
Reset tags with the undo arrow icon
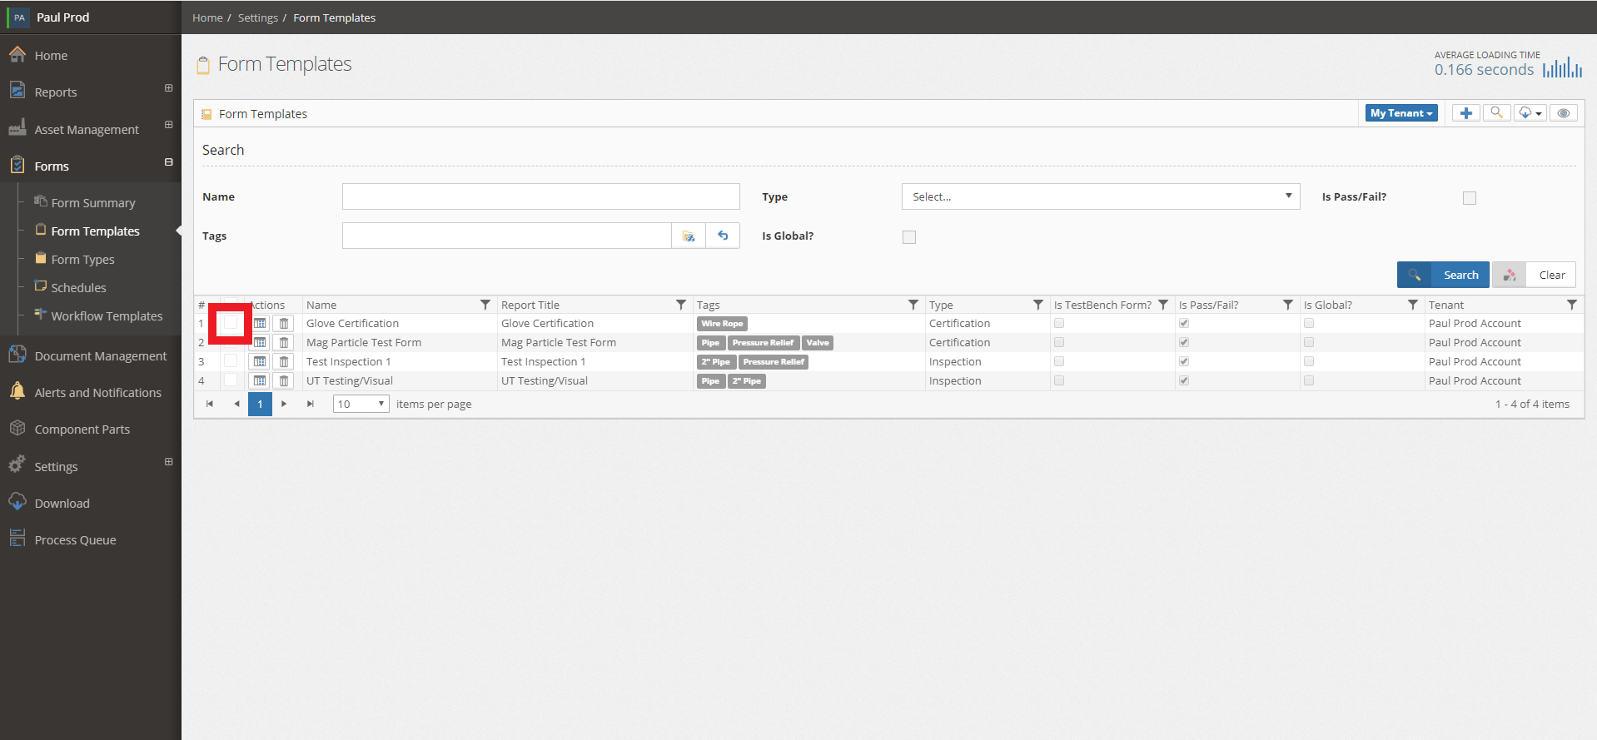[x=723, y=236]
